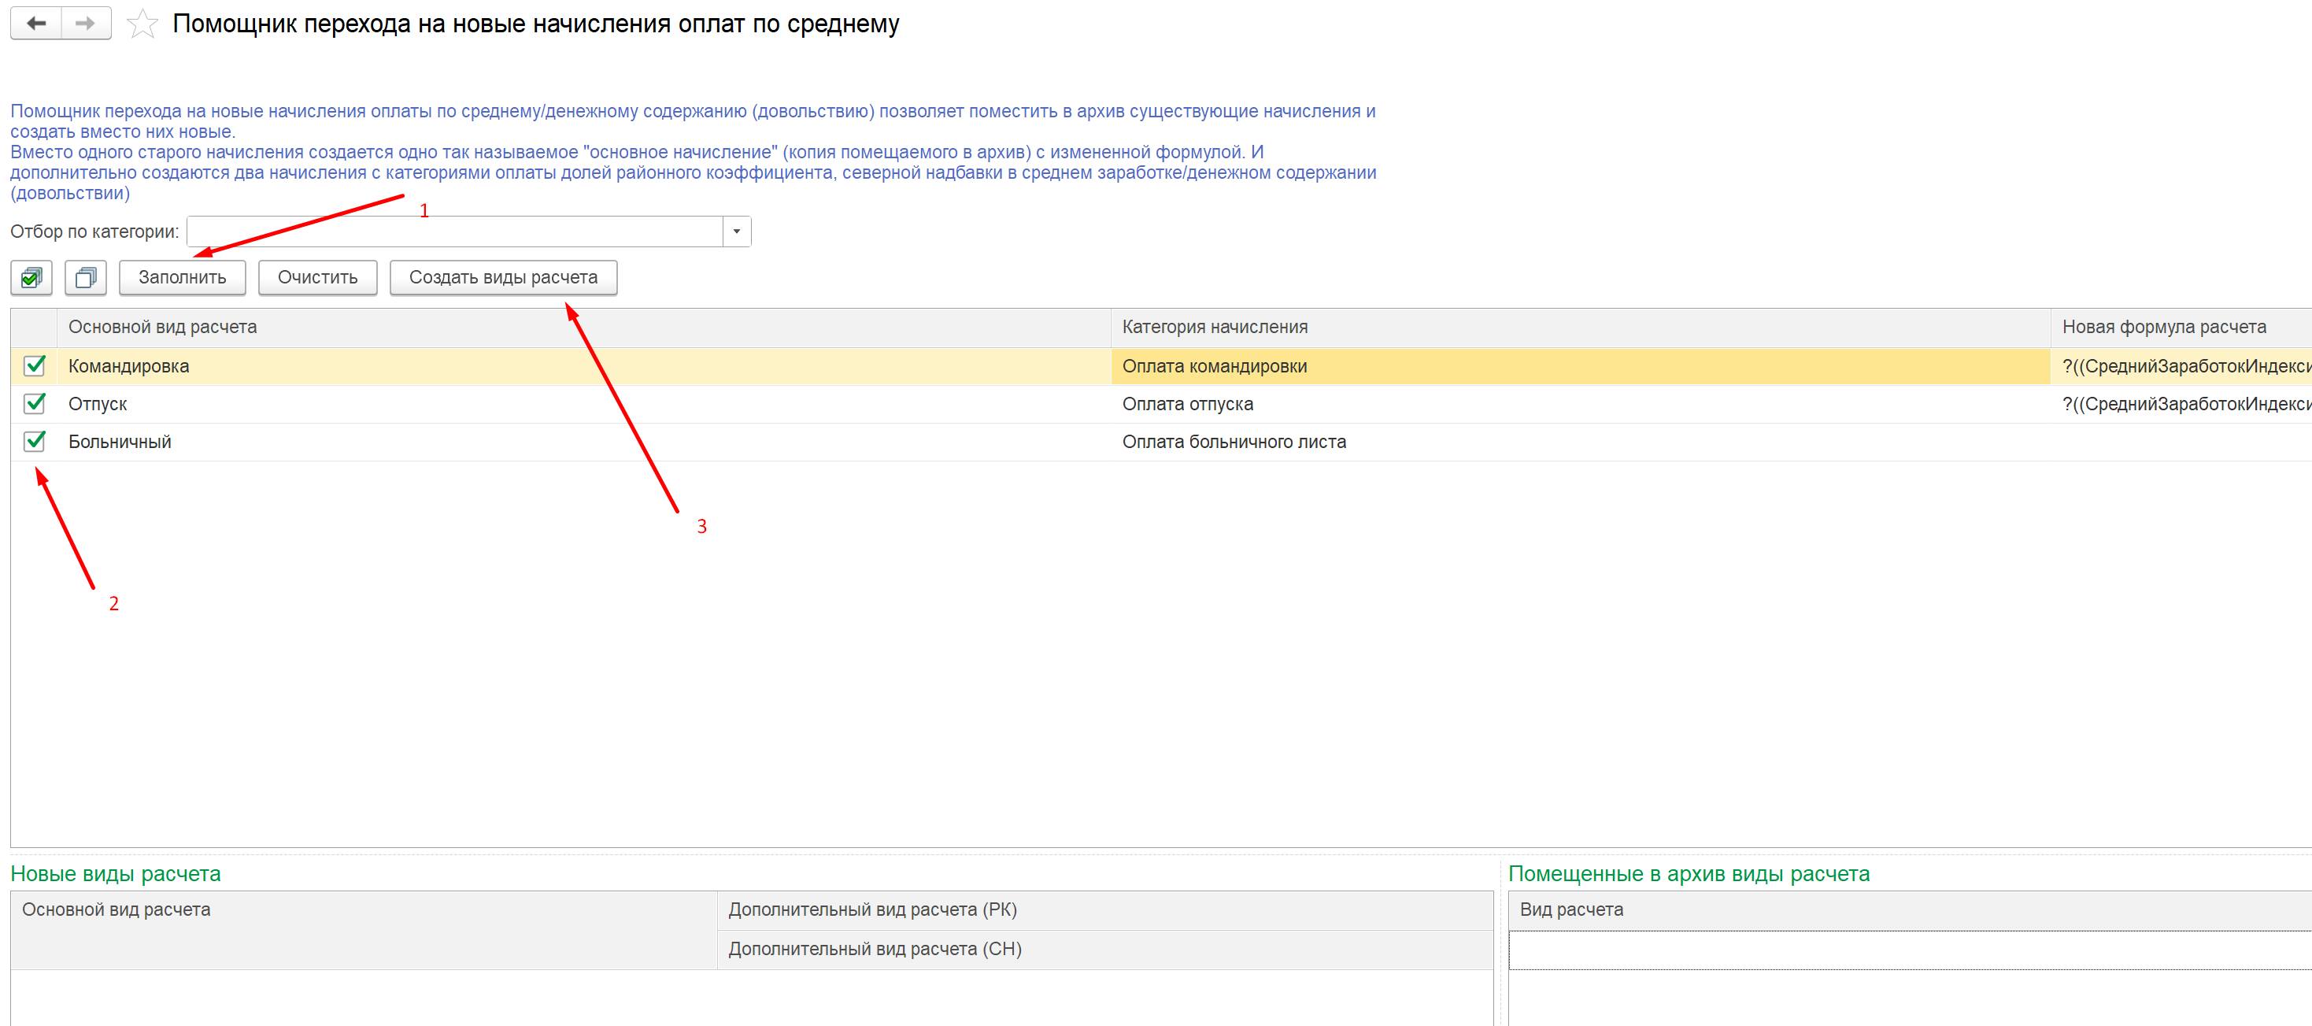
Task: Toggle the Отпуск row checkbox
Action: click(35, 403)
